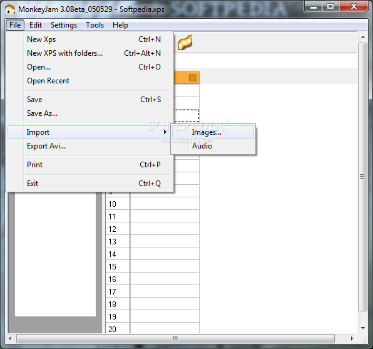Viewport: 373px width, 349px height.
Task: Open the File menu
Action: (x=15, y=25)
